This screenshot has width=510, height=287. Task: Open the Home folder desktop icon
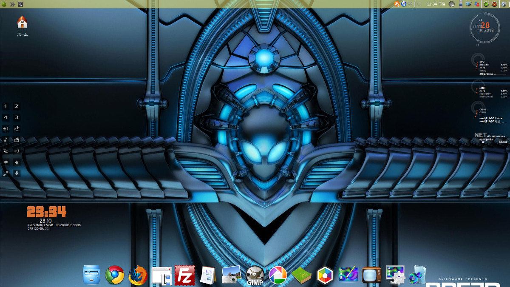tap(22, 22)
